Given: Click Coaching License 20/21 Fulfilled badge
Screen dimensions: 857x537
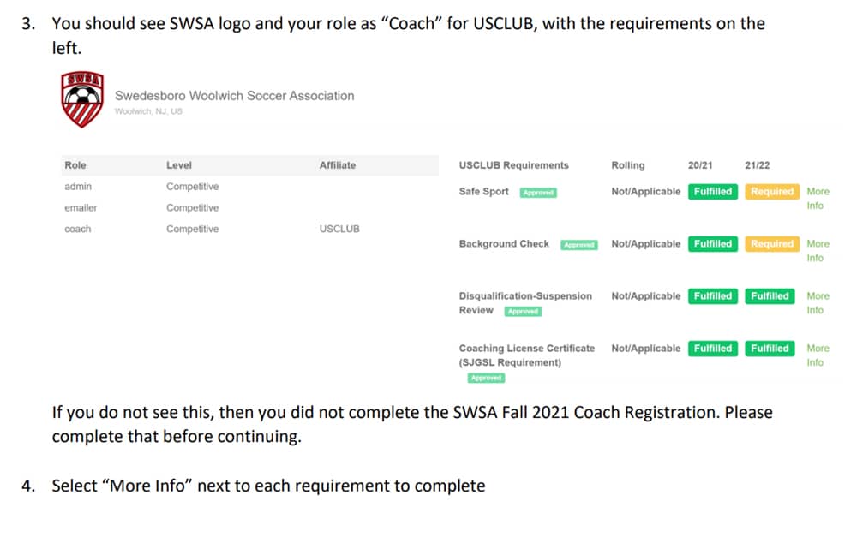Looking at the screenshot, I should pyautogui.click(x=713, y=349).
